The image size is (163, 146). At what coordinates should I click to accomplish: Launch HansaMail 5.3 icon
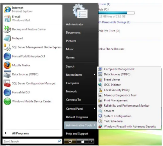pyautogui.click(x=7, y=92)
